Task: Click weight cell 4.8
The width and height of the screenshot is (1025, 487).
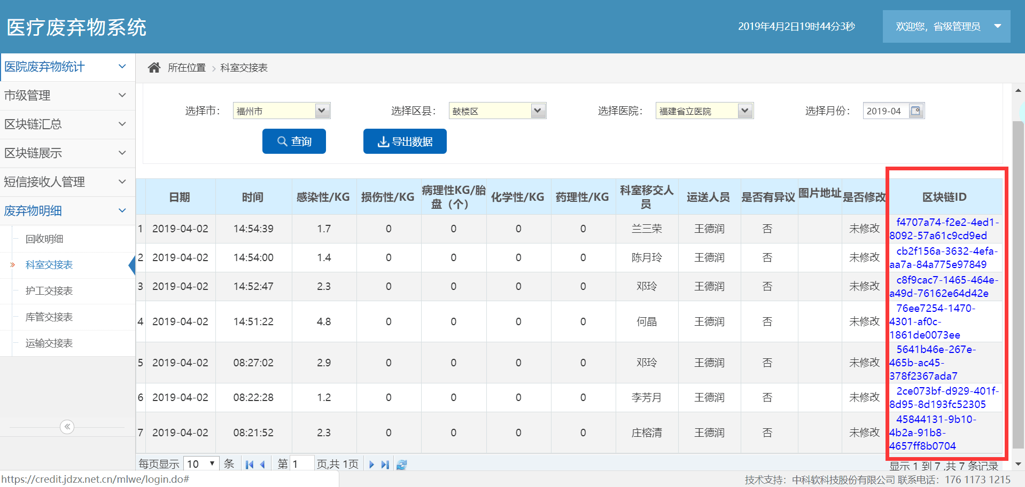Action: (324, 322)
